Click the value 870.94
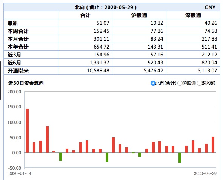This screenshot has height=180, width=223. (209, 63)
